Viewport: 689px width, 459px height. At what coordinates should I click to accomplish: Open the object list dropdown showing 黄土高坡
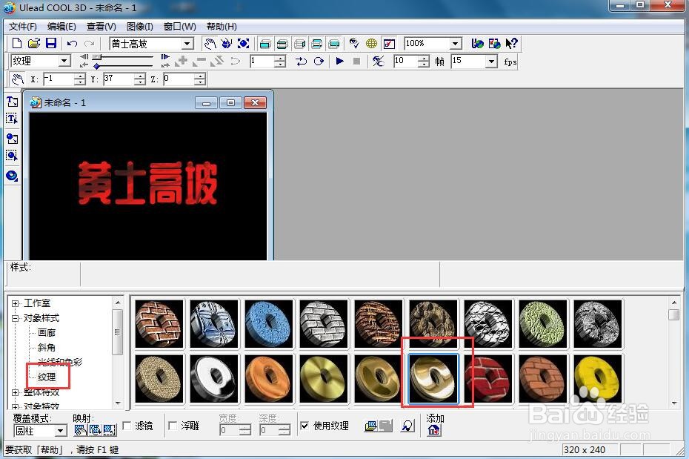pyautogui.click(x=187, y=44)
